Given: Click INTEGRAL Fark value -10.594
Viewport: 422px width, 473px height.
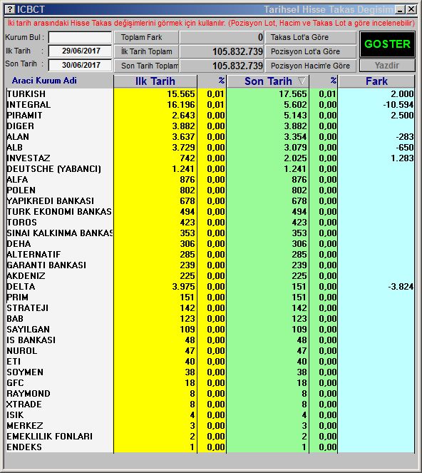Looking at the screenshot, I should click(x=398, y=105).
